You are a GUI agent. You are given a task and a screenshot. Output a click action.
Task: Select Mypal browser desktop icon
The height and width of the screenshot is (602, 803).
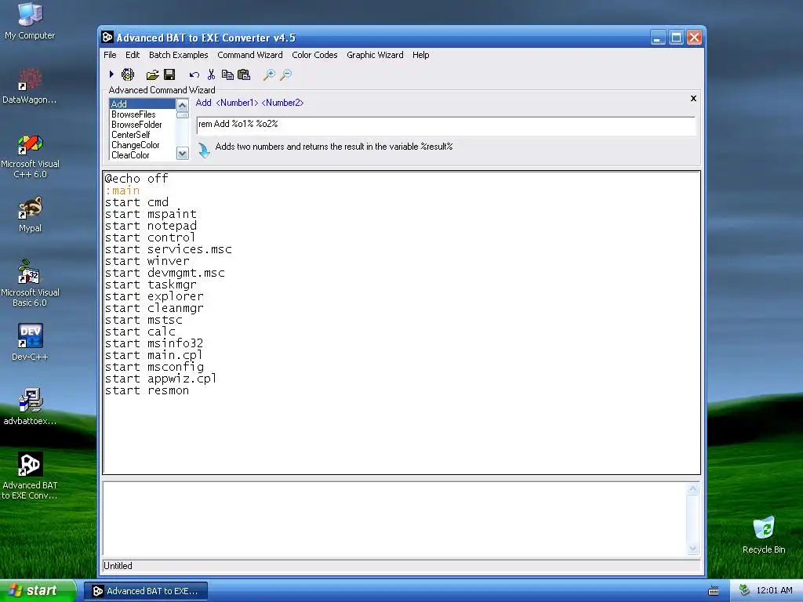click(30, 215)
